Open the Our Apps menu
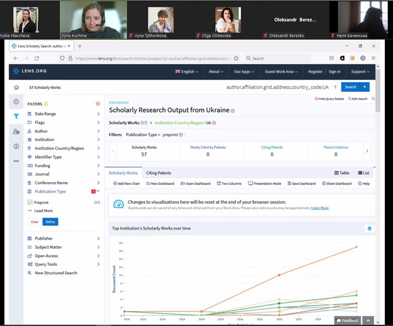 [x=244, y=72]
